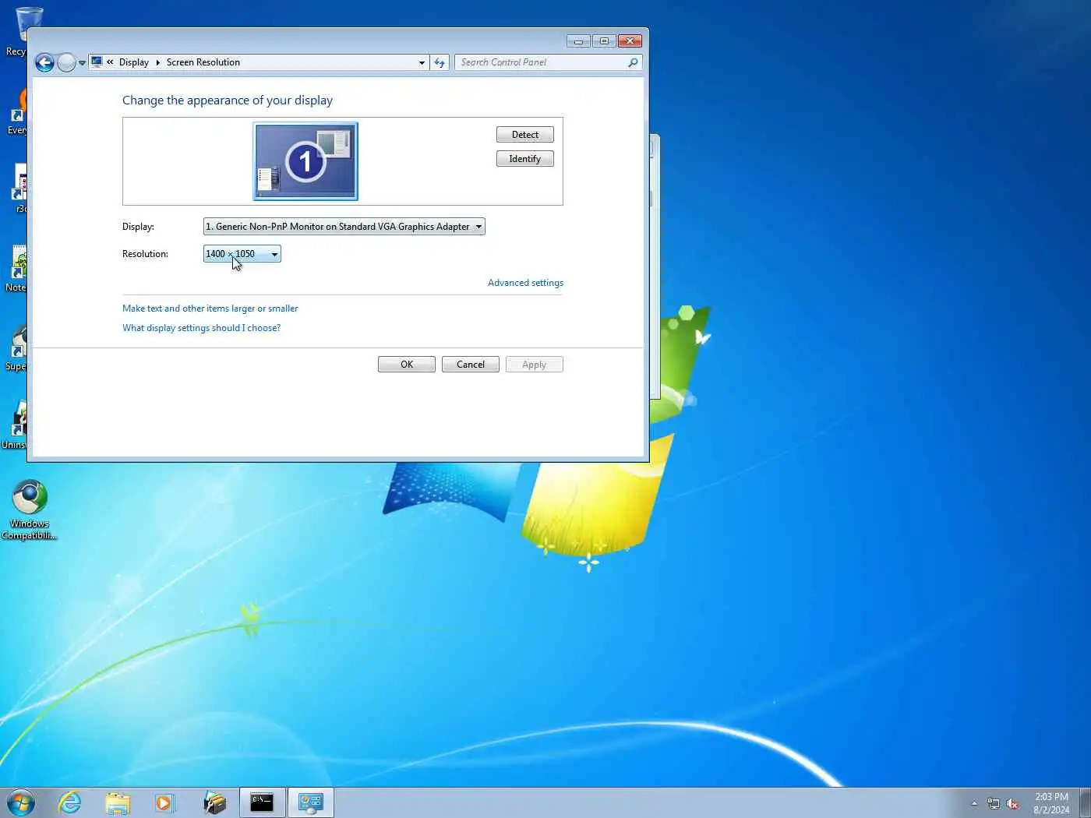The image size is (1091, 818).
Task: Click the muted volume tray icon
Action: point(1012,803)
